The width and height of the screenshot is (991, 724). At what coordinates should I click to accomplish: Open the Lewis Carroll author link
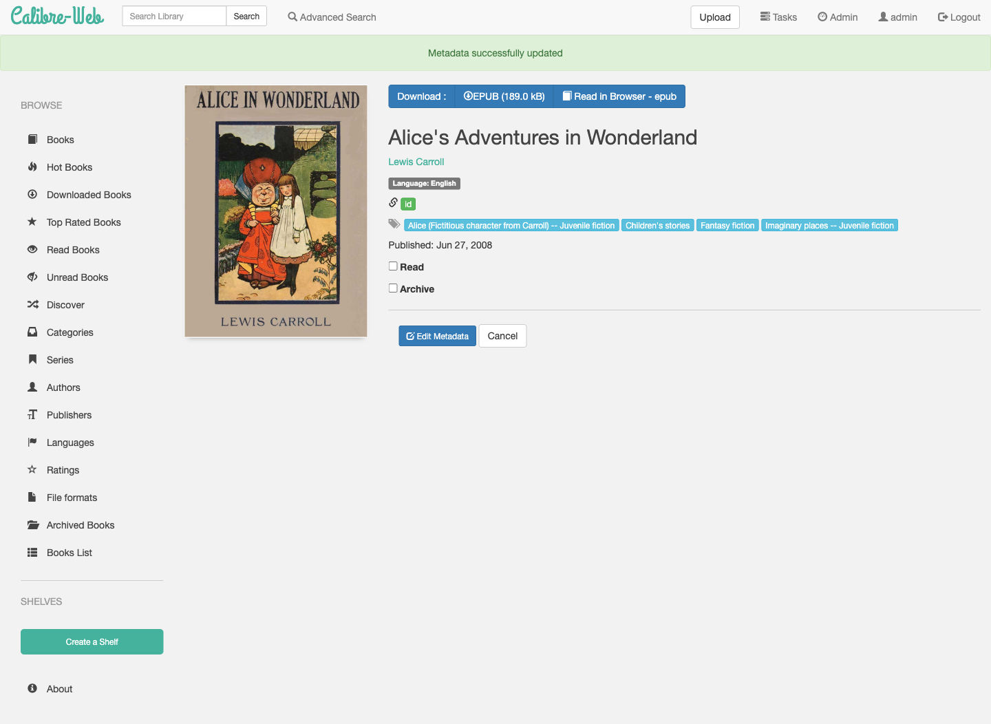click(416, 162)
